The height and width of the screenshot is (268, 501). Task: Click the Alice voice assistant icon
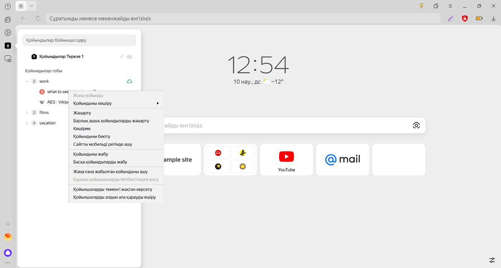pyautogui.click(x=8, y=253)
